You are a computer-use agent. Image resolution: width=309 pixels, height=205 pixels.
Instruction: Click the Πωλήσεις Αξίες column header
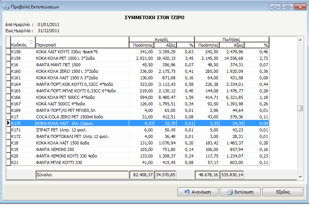point(232,45)
